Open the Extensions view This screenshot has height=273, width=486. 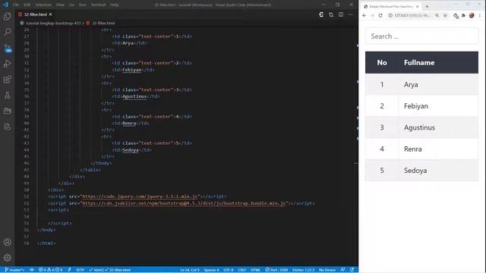click(7, 80)
